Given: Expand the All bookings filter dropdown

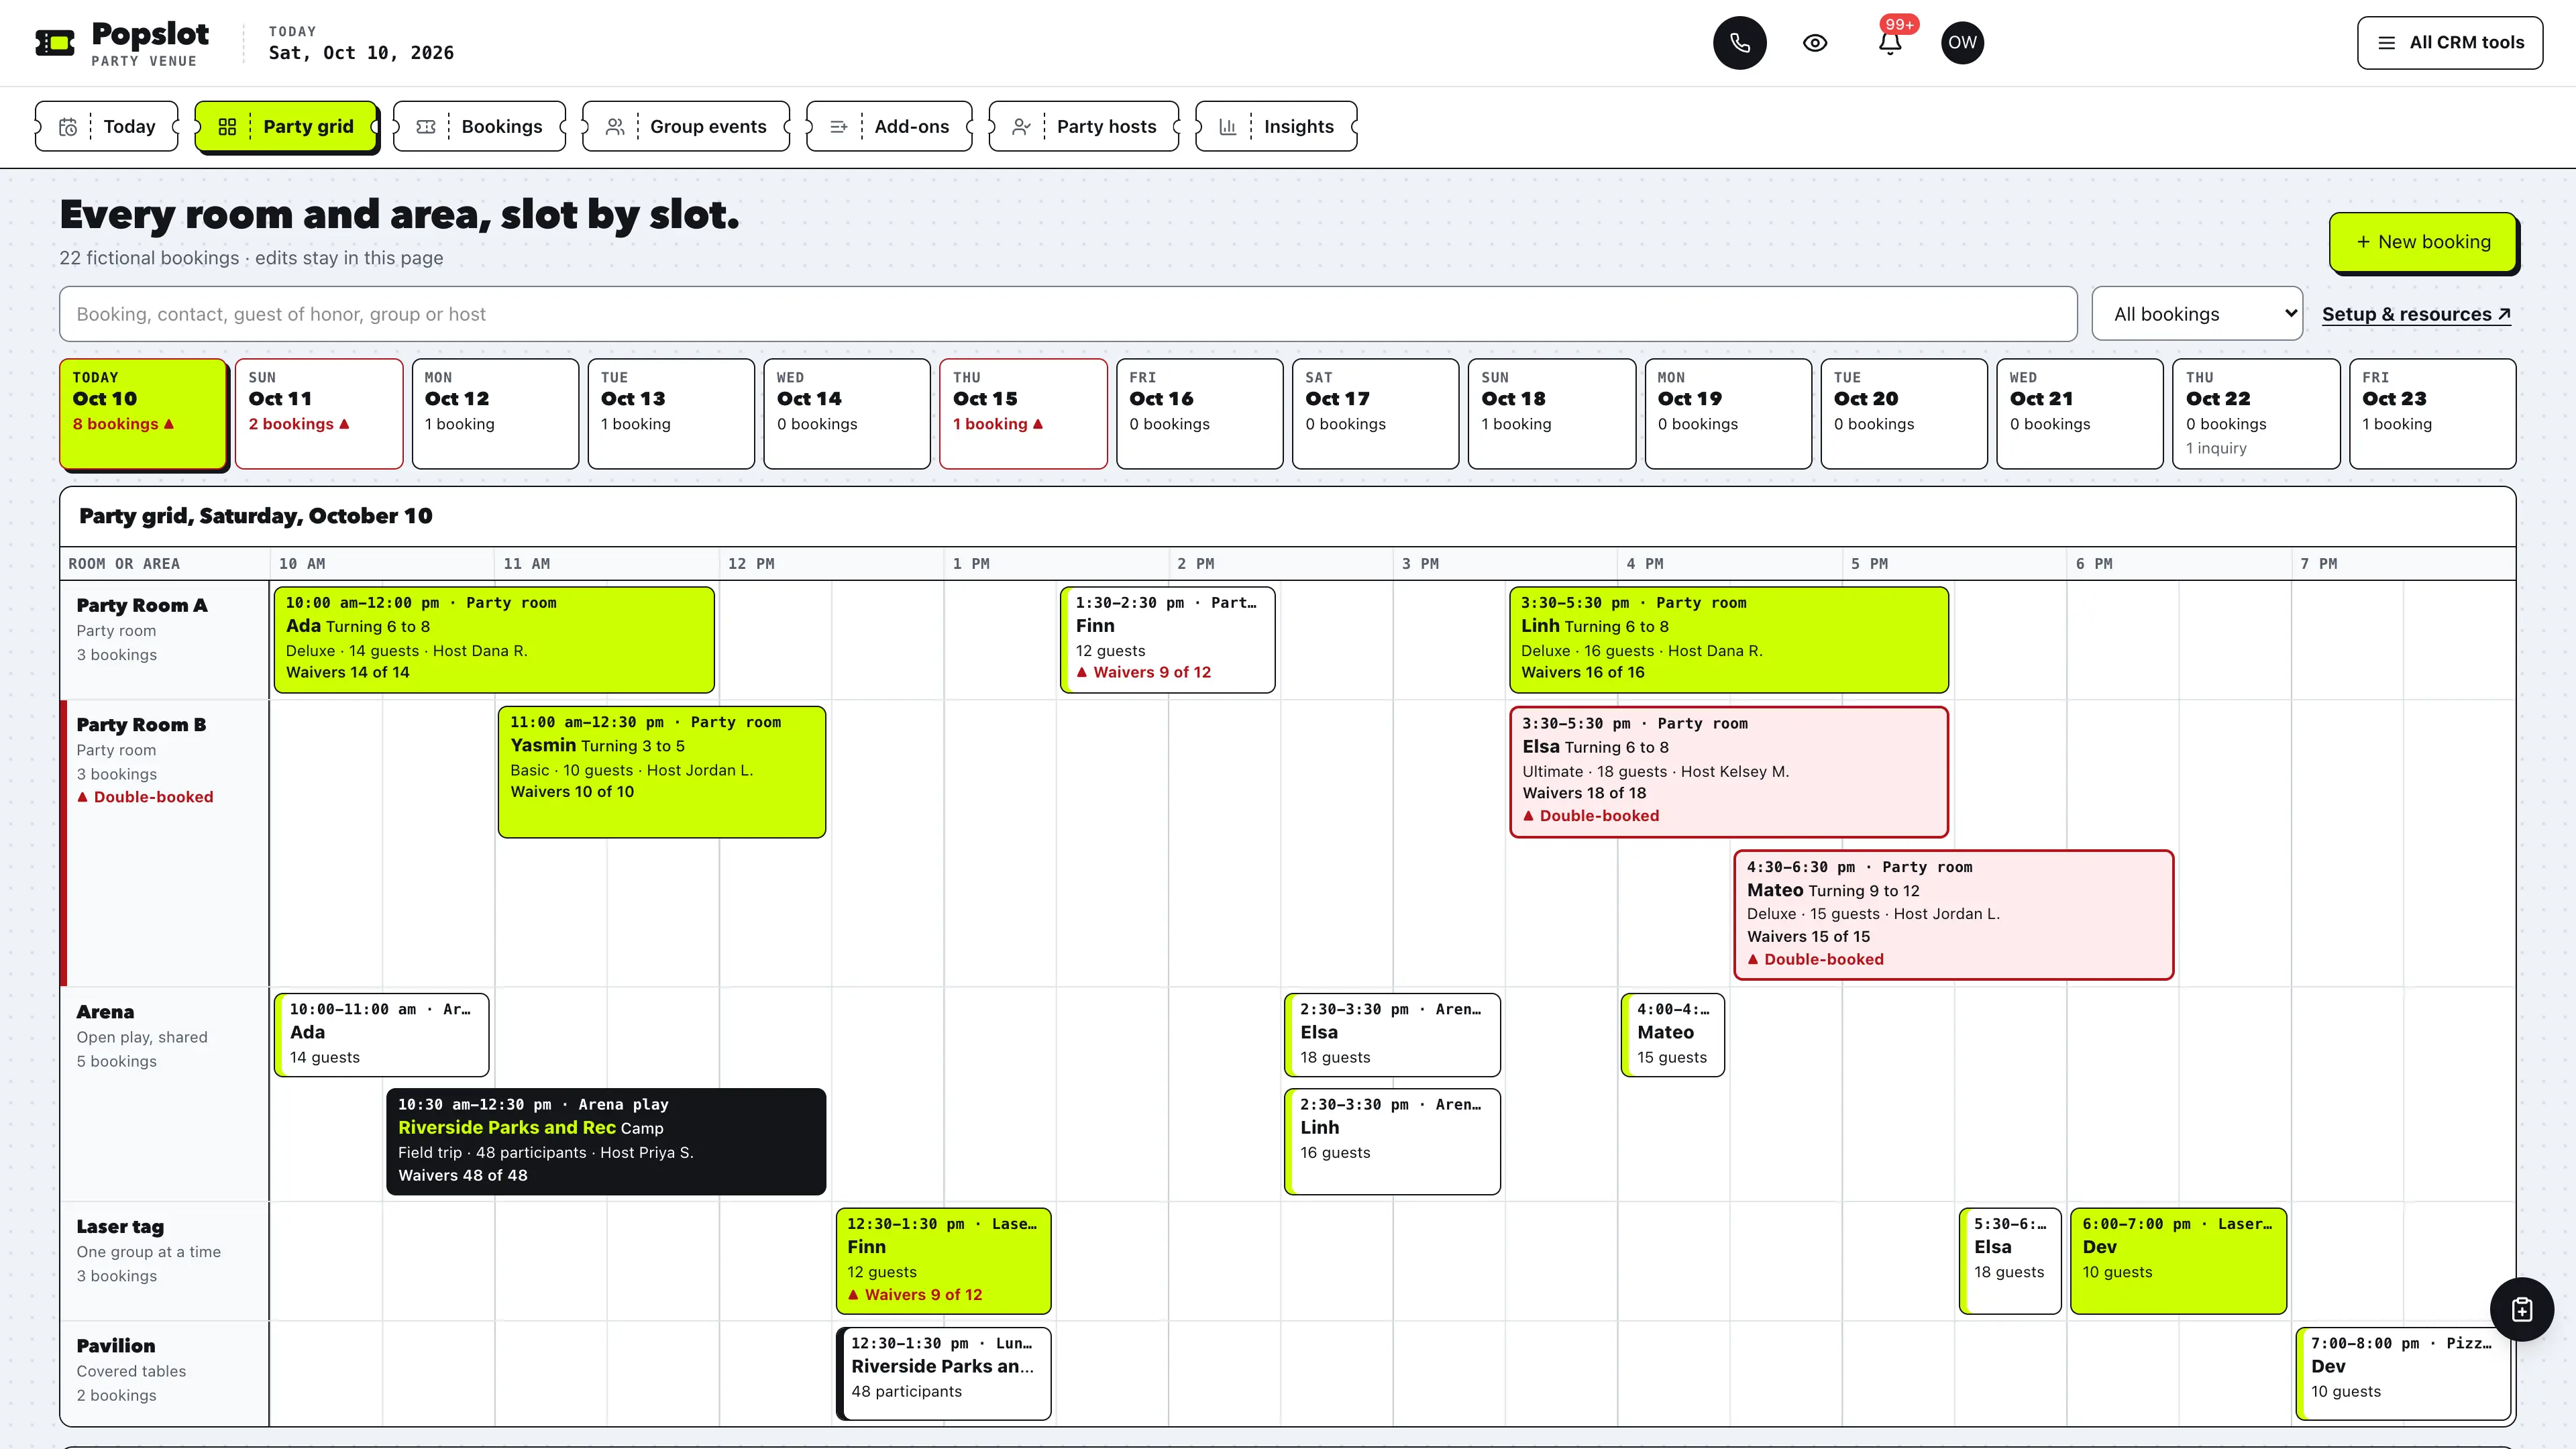Looking at the screenshot, I should pyautogui.click(x=2197, y=314).
